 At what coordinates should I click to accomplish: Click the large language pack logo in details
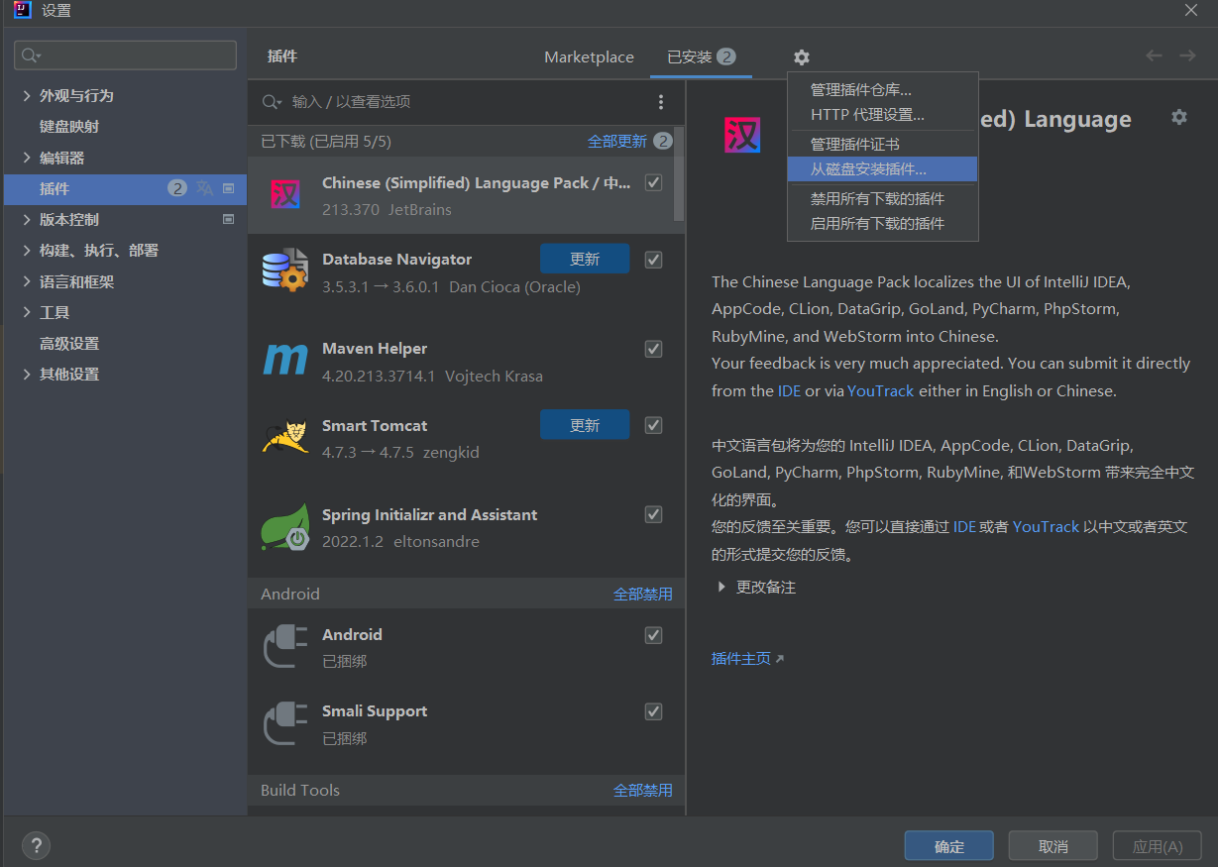pyautogui.click(x=742, y=134)
